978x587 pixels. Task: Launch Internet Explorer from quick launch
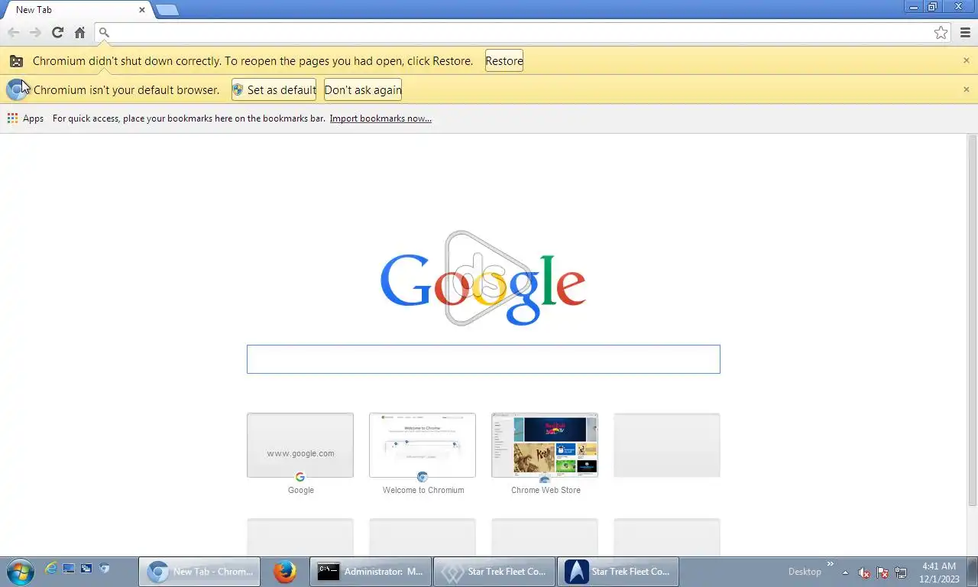(51, 569)
